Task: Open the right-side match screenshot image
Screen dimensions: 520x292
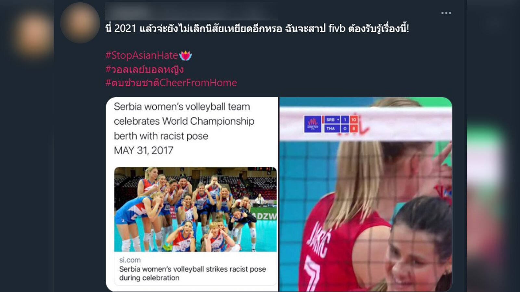Action: point(366,194)
